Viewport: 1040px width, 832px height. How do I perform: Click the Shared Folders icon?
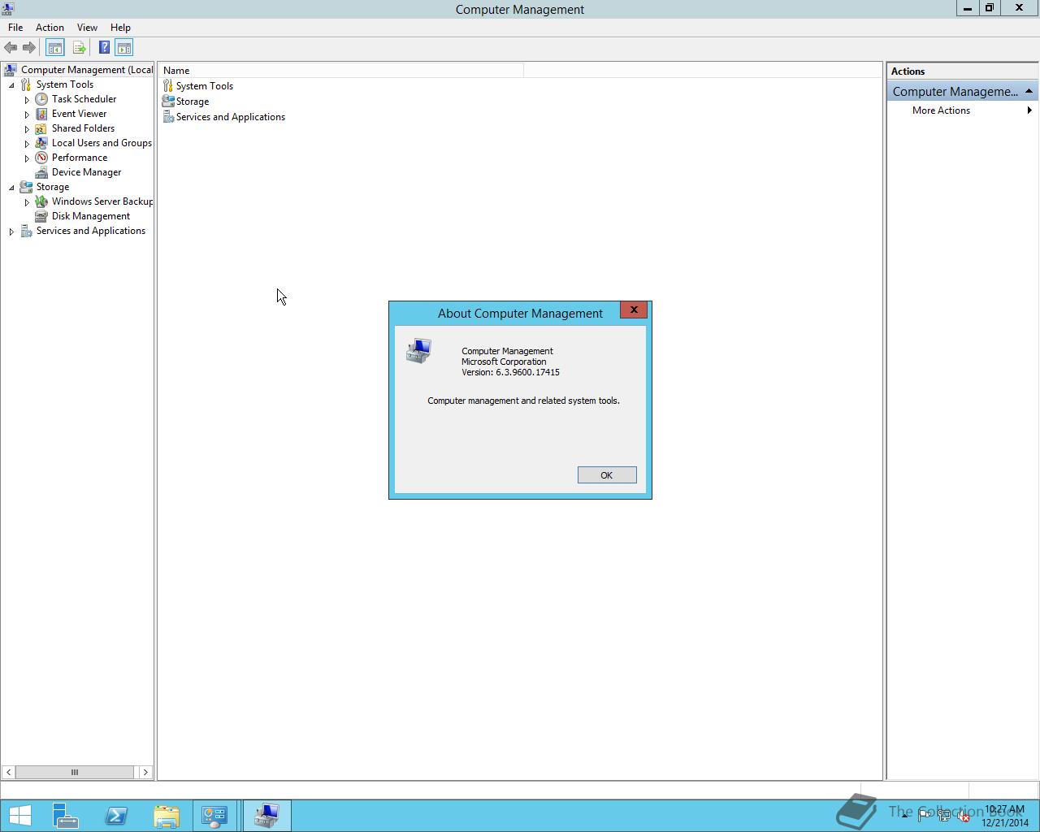(x=41, y=128)
